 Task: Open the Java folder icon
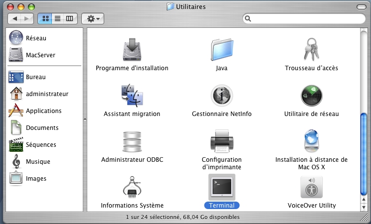click(222, 50)
